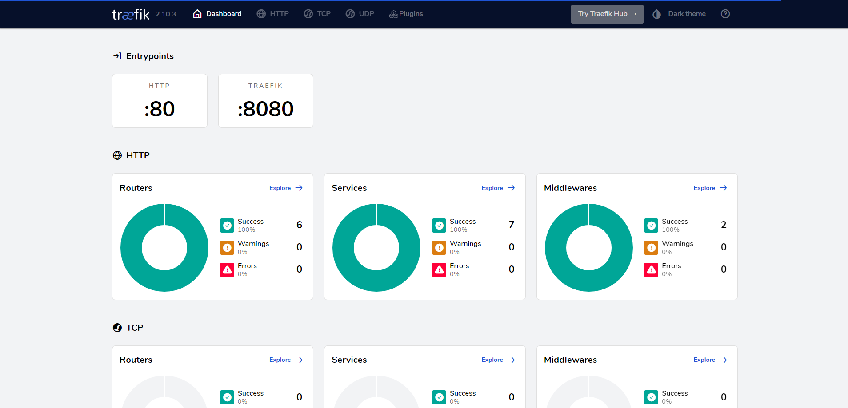Click HTTP Routers card title
This screenshot has width=848, height=408.
(136, 188)
